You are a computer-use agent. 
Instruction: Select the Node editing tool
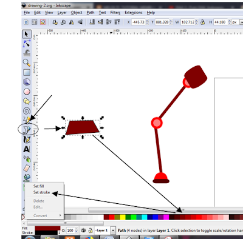click(x=27, y=44)
